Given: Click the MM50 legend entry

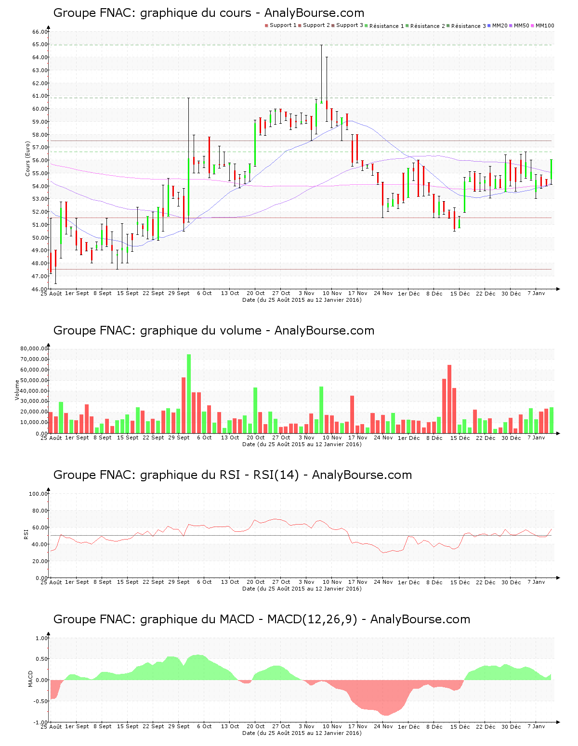Looking at the screenshot, I should [519, 26].
